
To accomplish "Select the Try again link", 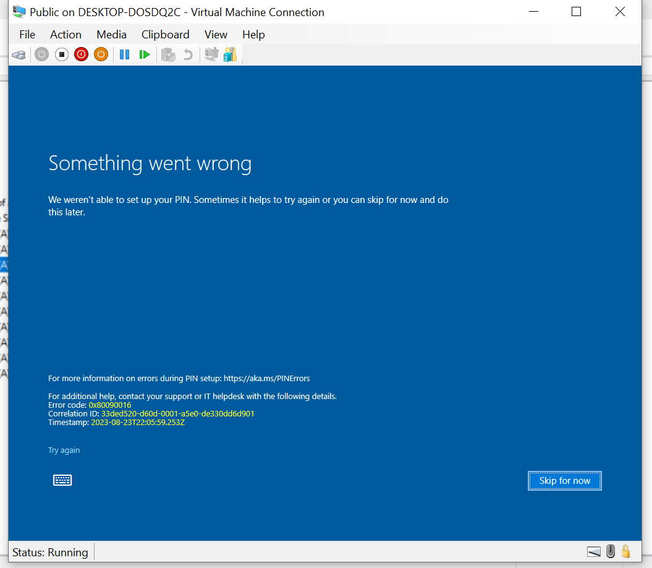I will tap(64, 450).
